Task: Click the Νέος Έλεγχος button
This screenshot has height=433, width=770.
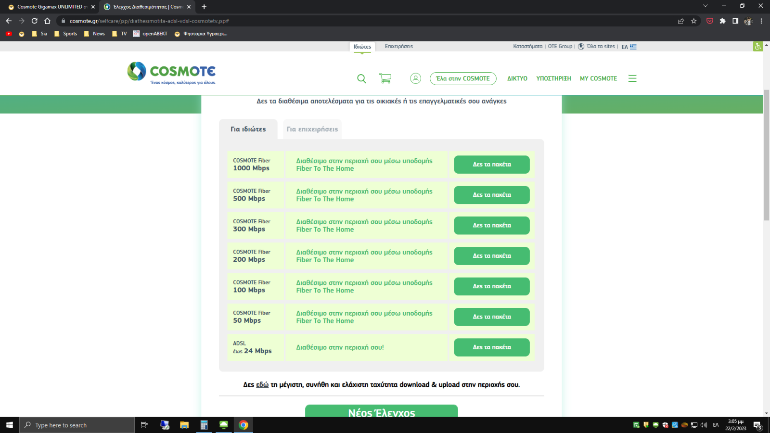Action: pyautogui.click(x=382, y=411)
